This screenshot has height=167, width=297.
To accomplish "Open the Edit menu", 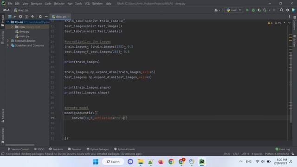I will click(x=17, y=4).
